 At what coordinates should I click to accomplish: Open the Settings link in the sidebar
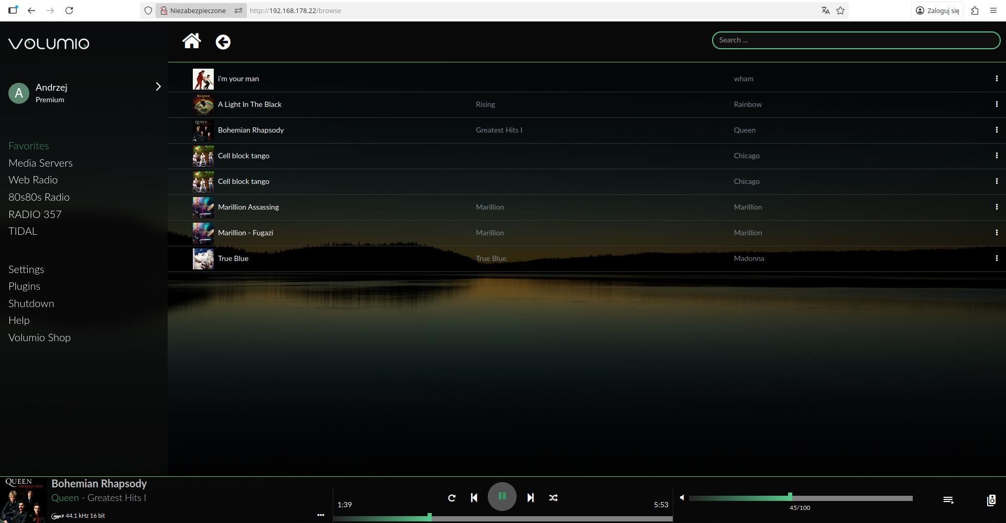[26, 269]
